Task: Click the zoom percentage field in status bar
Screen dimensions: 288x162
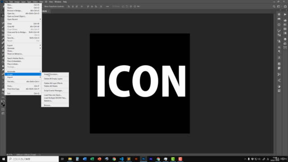Action: (x=9, y=155)
